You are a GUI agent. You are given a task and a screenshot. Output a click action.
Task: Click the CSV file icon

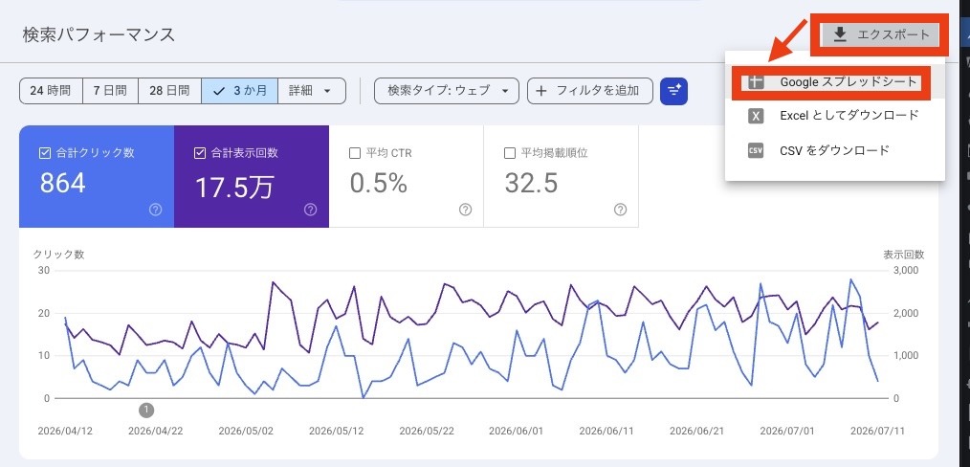point(756,150)
